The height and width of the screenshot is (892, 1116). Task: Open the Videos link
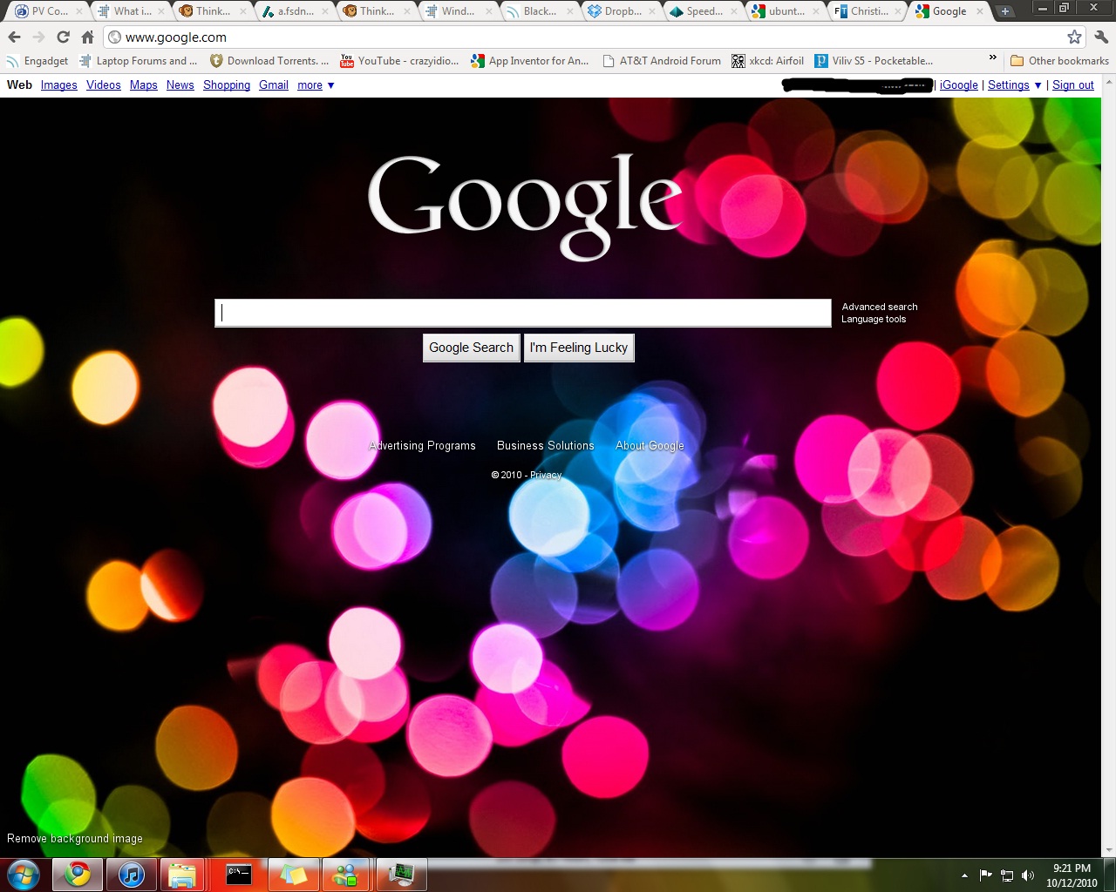point(104,85)
